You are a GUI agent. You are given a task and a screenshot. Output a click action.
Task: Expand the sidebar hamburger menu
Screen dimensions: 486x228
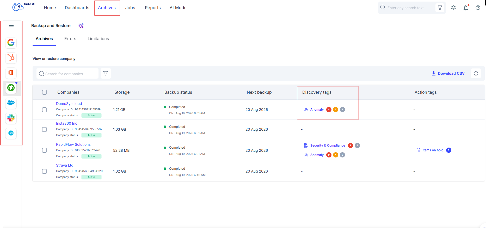click(11, 27)
